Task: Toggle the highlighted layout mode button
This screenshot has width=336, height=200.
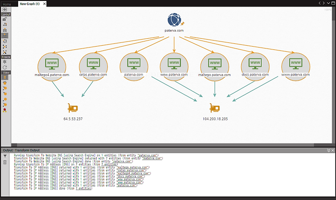Action: point(5,35)
